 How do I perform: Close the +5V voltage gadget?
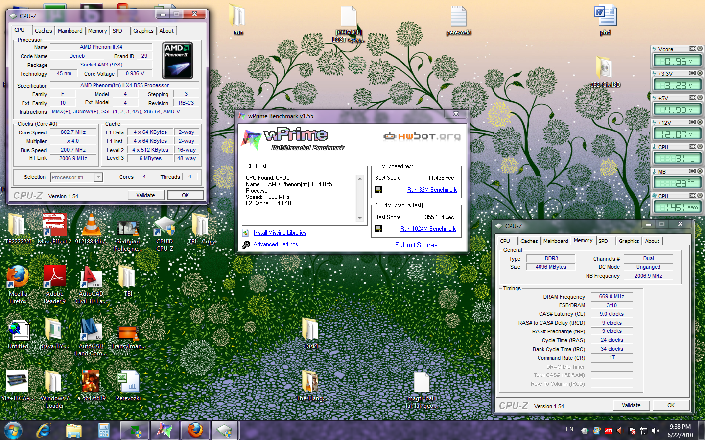[700, 98]
